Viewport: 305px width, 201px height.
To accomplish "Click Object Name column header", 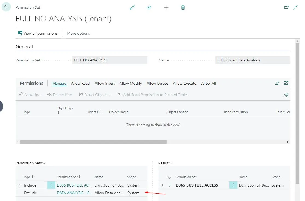I will 118,112.
